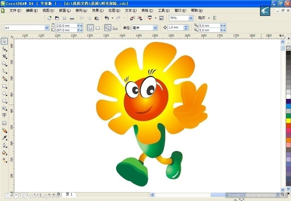Open the units (毫米) dropdown
291x201 pixels.
(155, 28)
